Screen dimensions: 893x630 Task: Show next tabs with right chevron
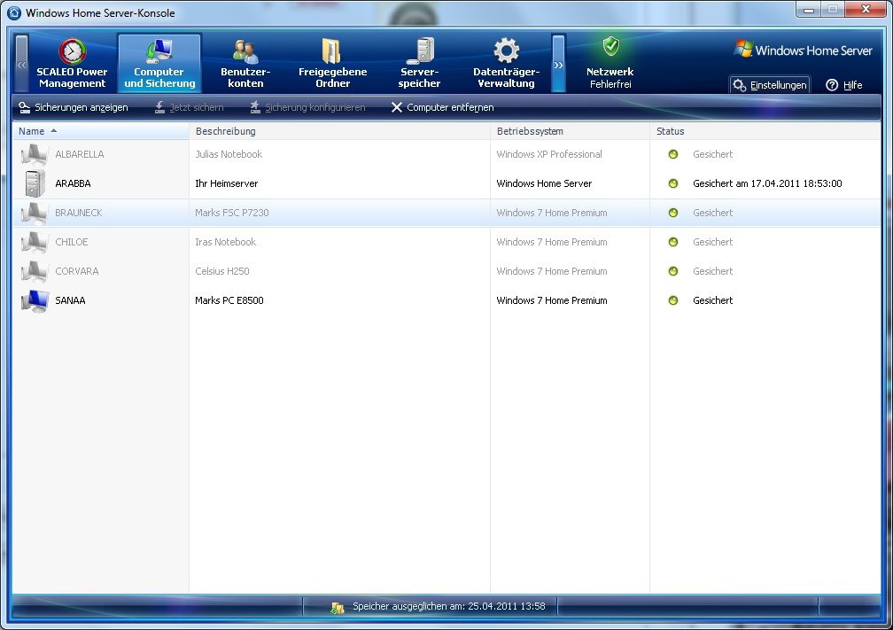[x=559, y=65]
